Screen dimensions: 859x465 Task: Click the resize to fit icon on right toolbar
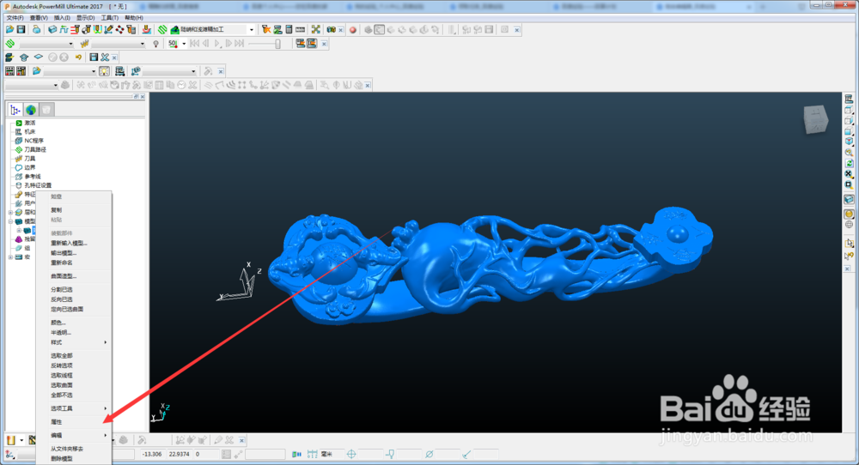849,174
